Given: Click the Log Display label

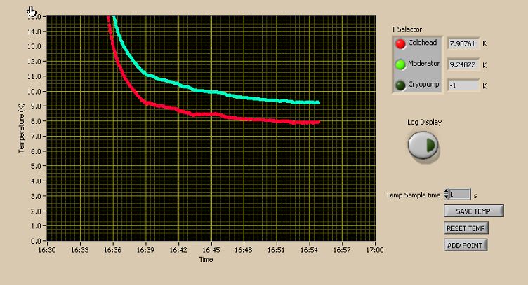Looking at the screenshot, I should coord(424,122).
